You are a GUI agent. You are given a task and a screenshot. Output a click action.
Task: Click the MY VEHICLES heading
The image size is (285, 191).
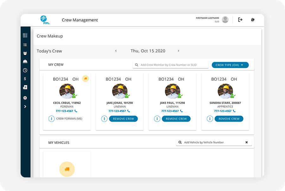pos(59,143)
